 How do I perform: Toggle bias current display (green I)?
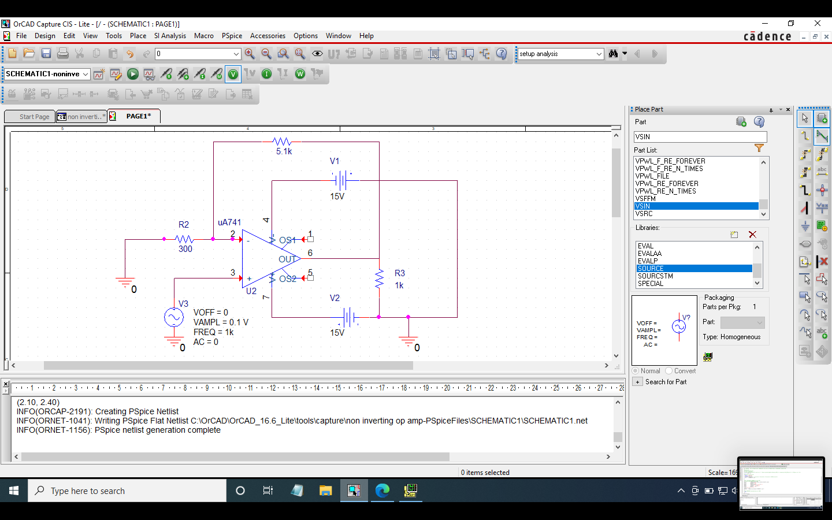click(266, 74)
